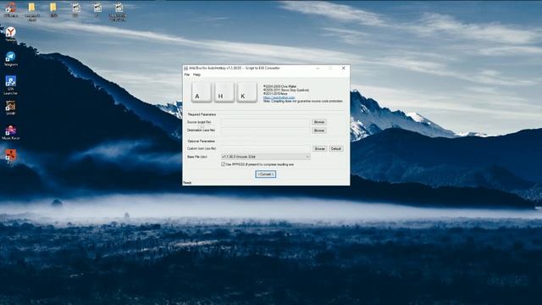
Task: Select the GTA Launcher desktop icon
Action: [x=11, y=85]
